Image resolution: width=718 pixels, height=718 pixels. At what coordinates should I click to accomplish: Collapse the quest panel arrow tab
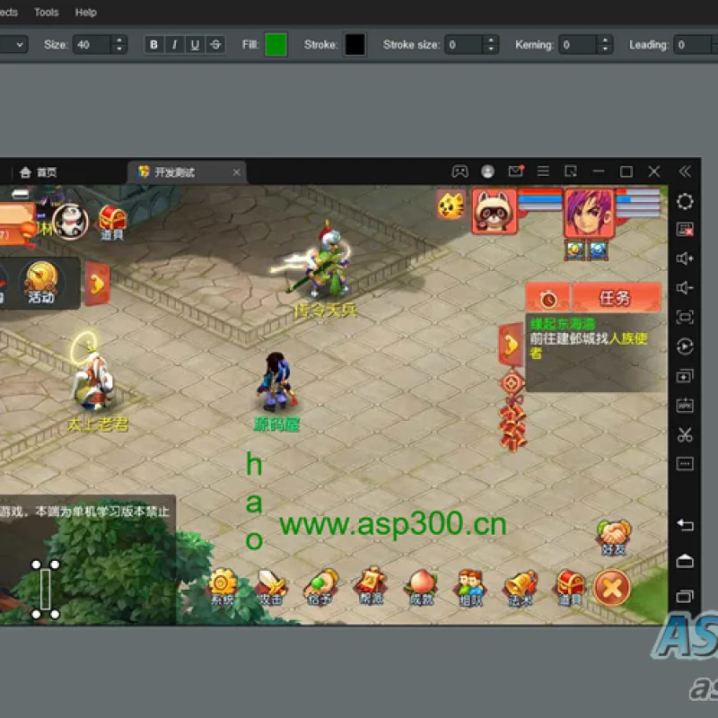(x=511, y=345)
